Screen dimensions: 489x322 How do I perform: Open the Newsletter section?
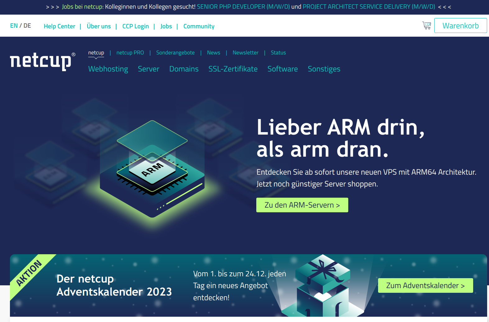coord(245,53)
